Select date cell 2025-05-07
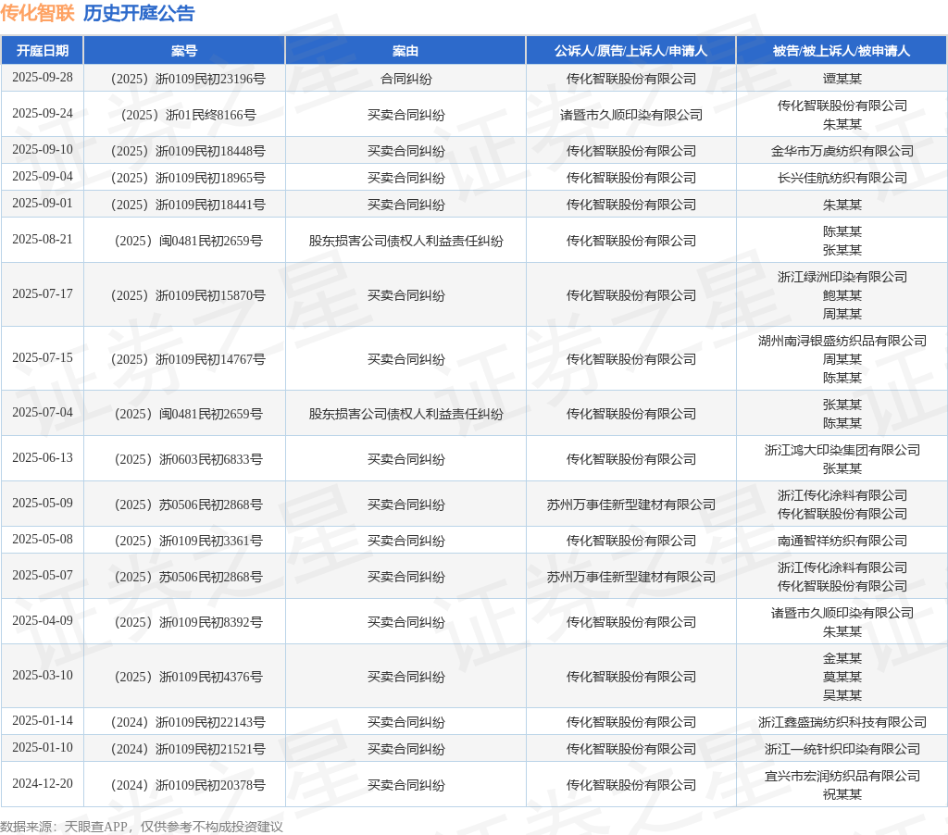This screenshot has height=835, width=948. (x=43, y=576)
